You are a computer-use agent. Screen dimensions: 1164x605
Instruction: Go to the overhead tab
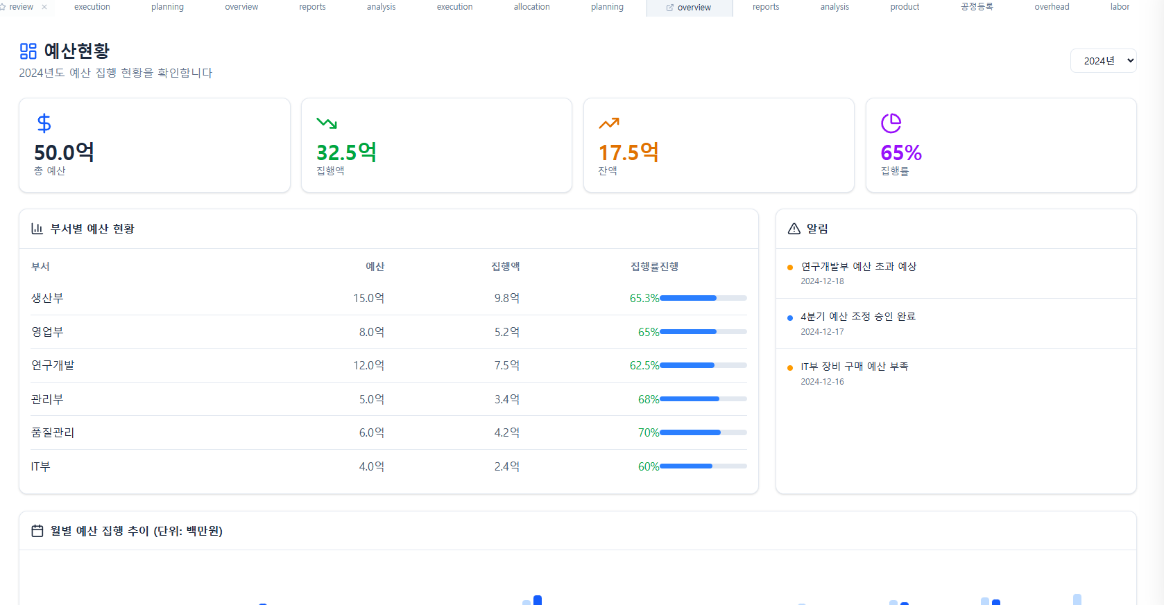tap(1052, 7)
